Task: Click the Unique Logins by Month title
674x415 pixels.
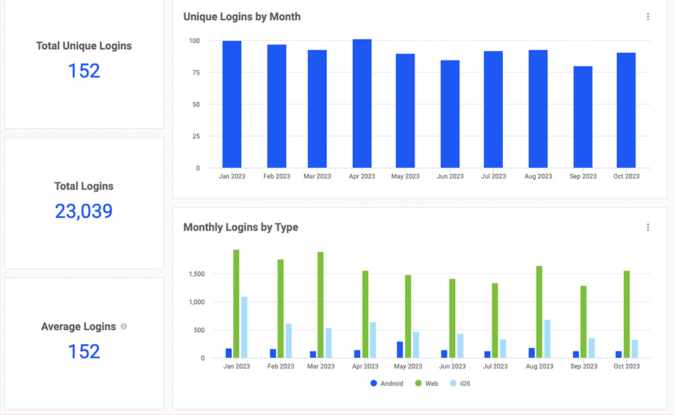Action: pyautogui.click(x=242, y=17)
